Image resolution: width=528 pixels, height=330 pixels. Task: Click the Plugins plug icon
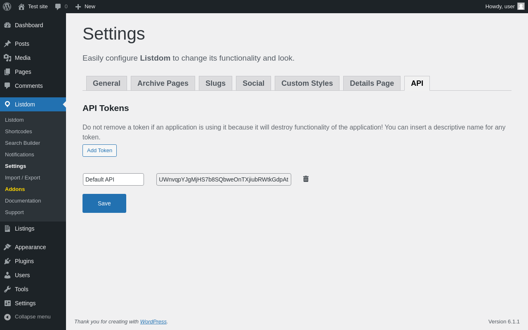[7, 261]
